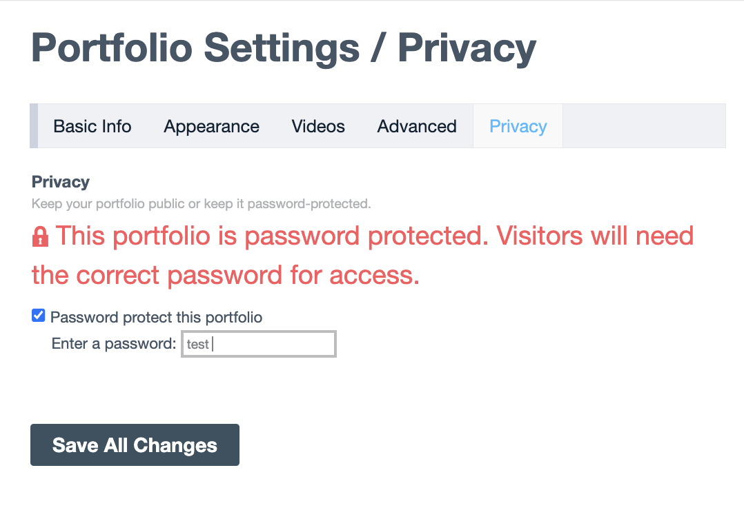
Task: Uncheck the password protect portfolio checkbox
Action: [x=39, y=316]
